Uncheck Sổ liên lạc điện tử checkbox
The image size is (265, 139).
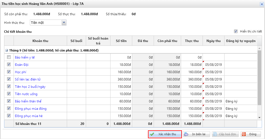coord(9,79)
